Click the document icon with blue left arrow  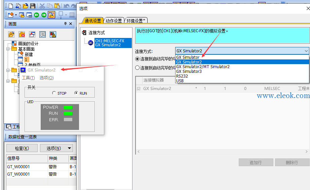coord(18,6)
